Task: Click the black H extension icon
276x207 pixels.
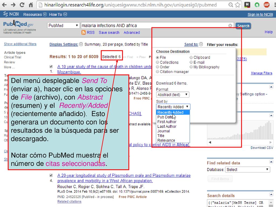Action: (247, 5)
